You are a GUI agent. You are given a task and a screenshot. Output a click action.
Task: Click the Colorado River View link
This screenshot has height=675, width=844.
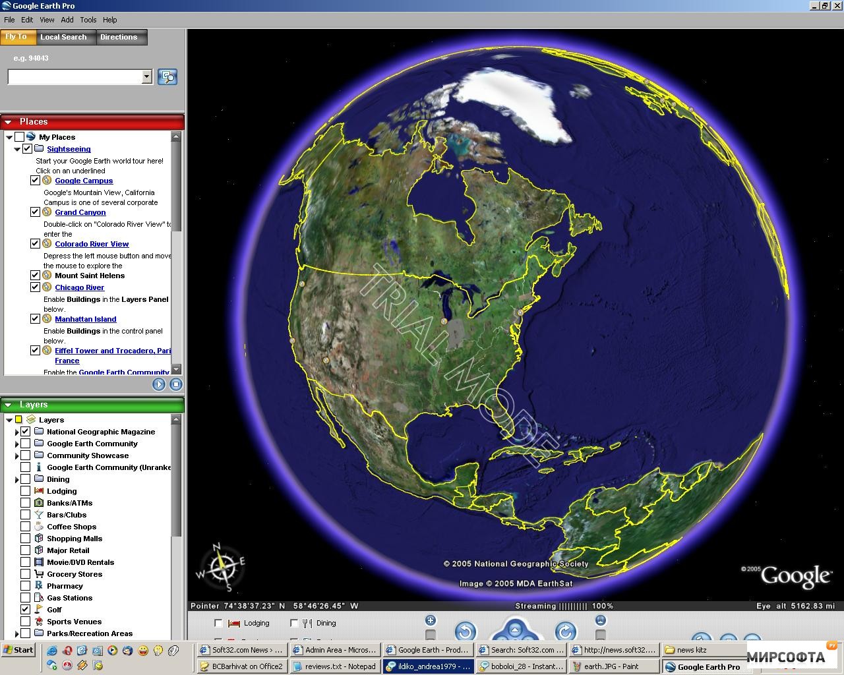pos(92,244)
